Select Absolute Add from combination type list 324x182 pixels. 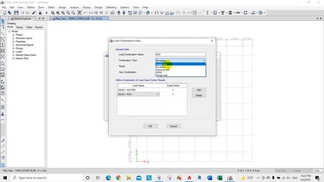pos(181,70)
